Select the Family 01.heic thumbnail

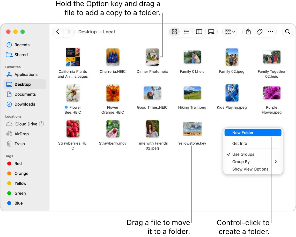click(x=192, y=57)
